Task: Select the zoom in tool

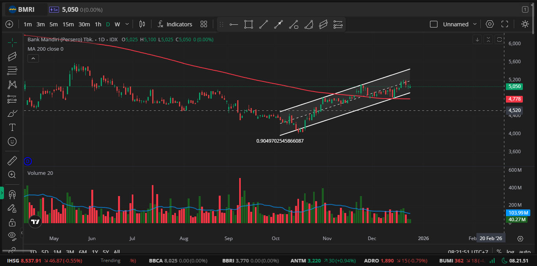Action: click(x=12, y=174)
